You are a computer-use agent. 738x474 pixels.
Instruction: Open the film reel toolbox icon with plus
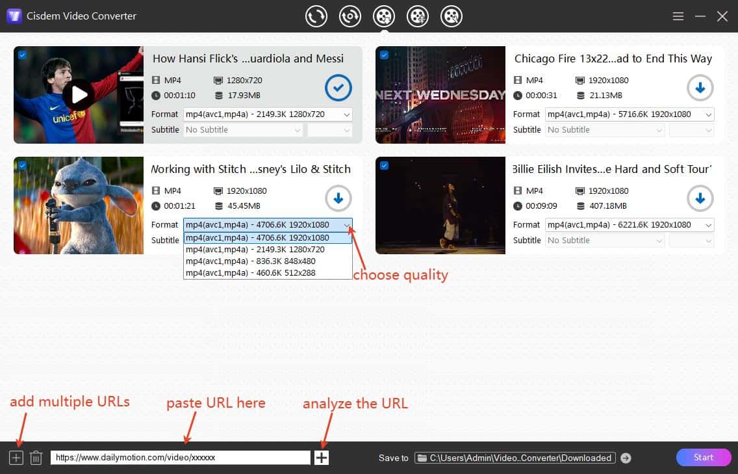click(418, 16)
